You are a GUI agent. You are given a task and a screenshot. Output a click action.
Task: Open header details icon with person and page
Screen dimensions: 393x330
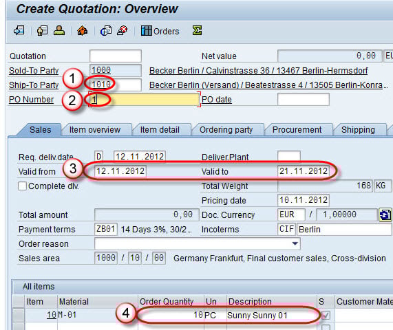click(x=42, y=31)
